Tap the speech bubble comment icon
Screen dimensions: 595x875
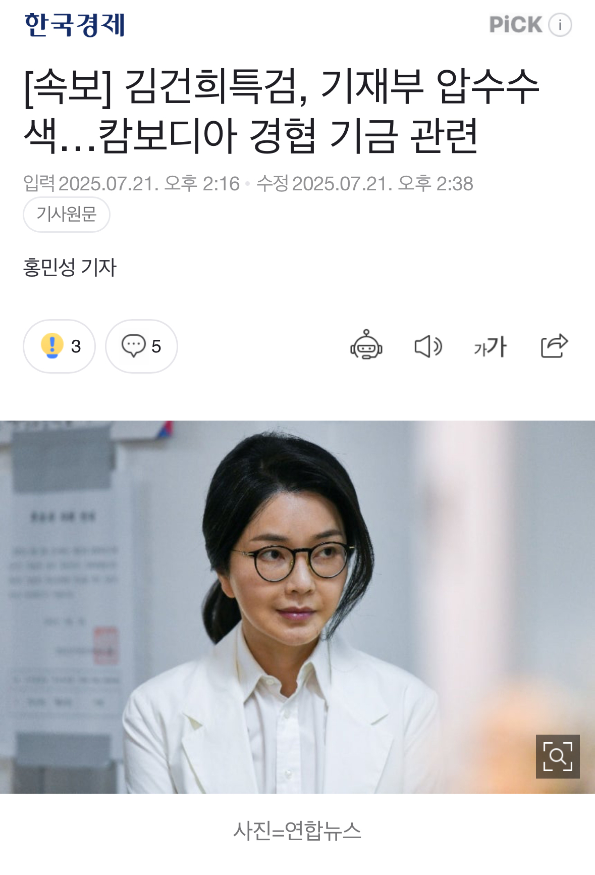click(x=133, y=346)
